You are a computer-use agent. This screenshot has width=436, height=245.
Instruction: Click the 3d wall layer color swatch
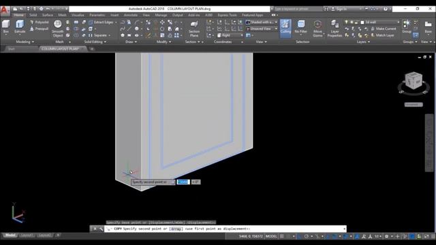[362, 22]
